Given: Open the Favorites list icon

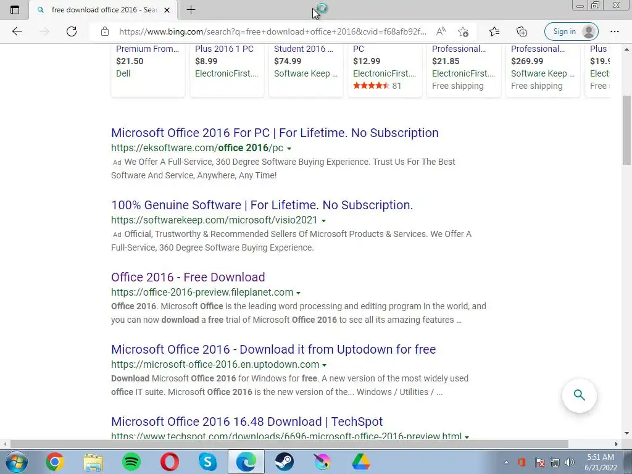Looking at the screenshot, I should (494, 31).
